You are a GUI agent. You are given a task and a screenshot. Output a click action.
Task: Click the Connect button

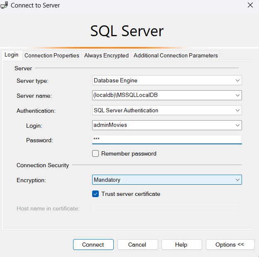tap(93, 245)
